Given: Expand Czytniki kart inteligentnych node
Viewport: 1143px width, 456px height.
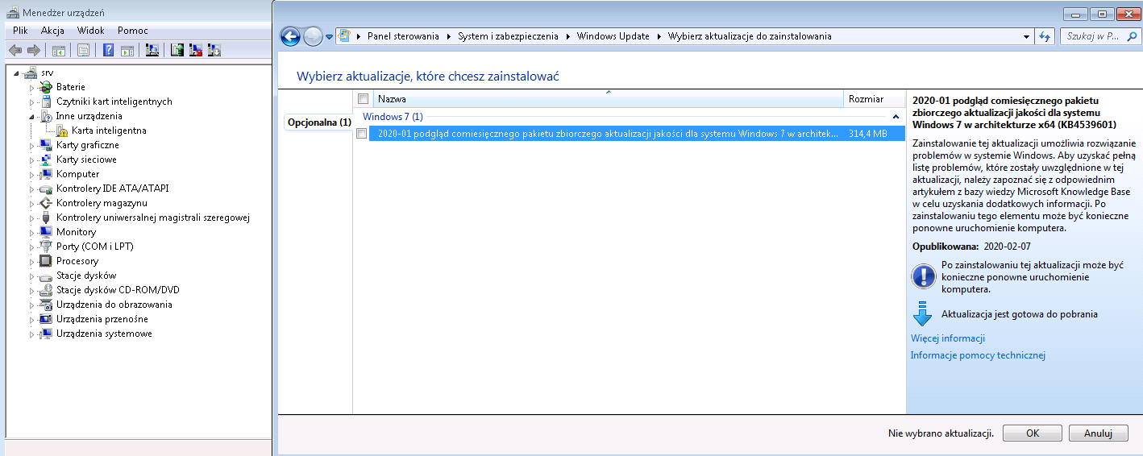Looking at the screenshot, I should coord(33,102).
